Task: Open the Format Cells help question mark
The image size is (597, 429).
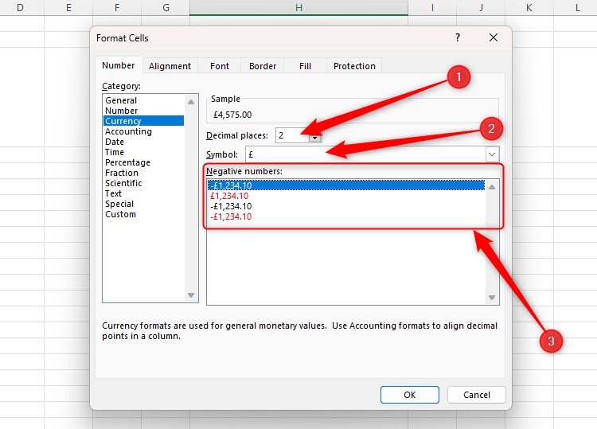Action: pyautogui.click(x=458, y=37)
